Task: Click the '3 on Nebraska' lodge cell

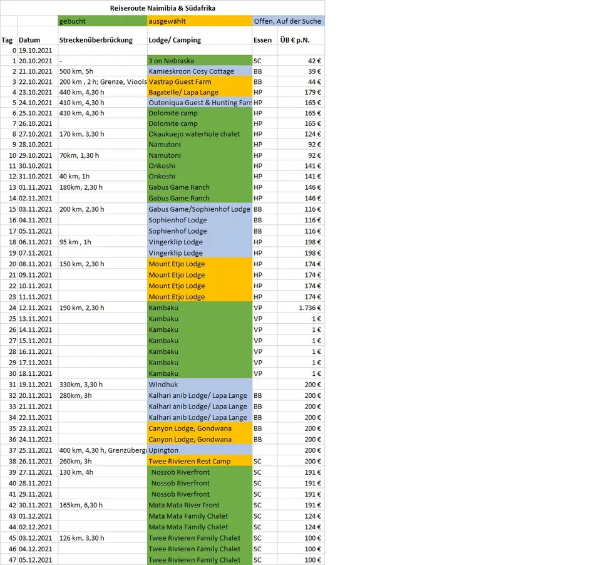Action: pos(200,61)
